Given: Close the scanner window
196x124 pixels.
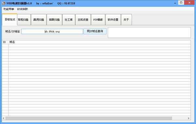Looking at the screenshot, I should (x=189, y=3).
